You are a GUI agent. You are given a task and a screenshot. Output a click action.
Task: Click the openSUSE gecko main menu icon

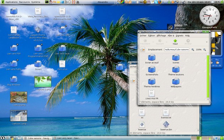[x=2, y=2]
